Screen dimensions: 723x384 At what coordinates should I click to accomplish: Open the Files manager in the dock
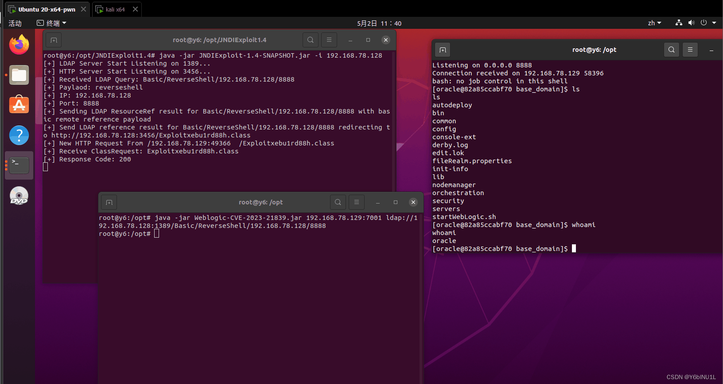(x=19, y=75)
